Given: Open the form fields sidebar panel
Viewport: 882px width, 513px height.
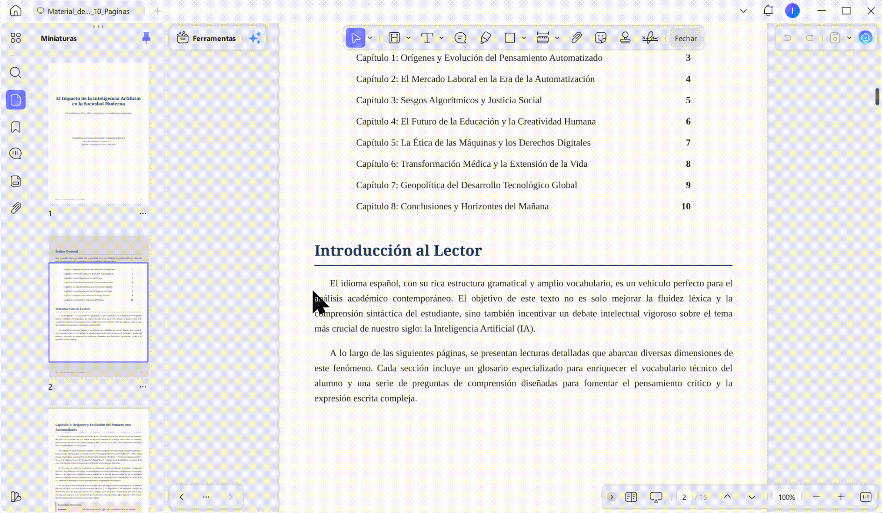Looking at the screenshot, I should 15,181.
